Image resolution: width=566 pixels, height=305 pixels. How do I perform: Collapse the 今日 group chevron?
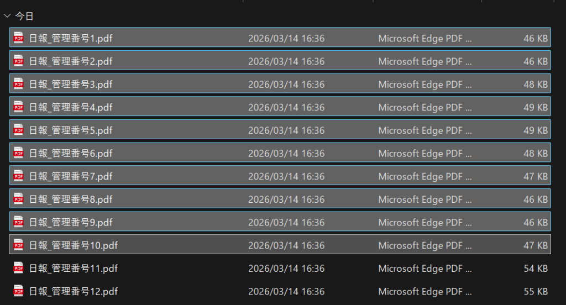point(7,17)
